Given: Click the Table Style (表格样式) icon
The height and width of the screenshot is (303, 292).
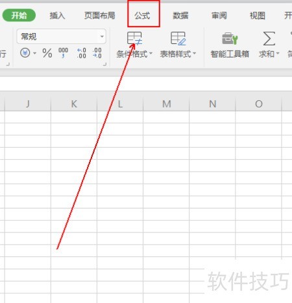Looking at the screenshot, I should [x=178, y=38].
